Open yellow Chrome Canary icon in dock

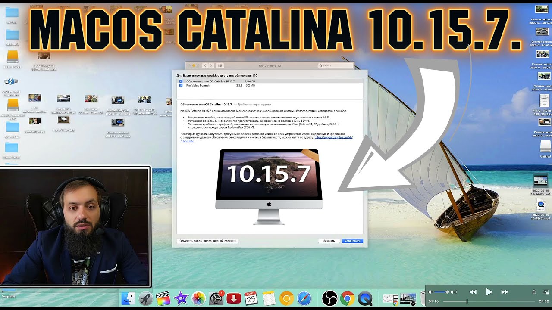[x=286, y=298]
